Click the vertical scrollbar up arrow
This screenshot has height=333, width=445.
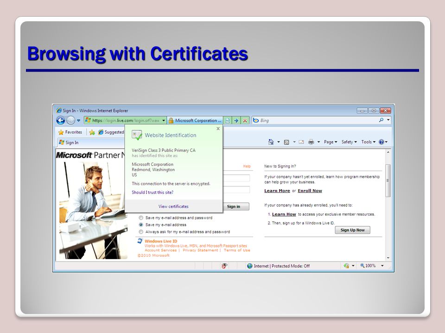[388, 152]
